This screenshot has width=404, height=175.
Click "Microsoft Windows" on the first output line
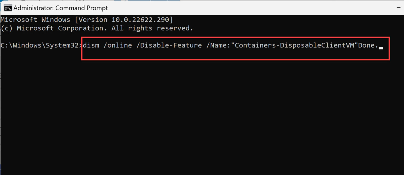pyautogui.click(x=36, y=20)
